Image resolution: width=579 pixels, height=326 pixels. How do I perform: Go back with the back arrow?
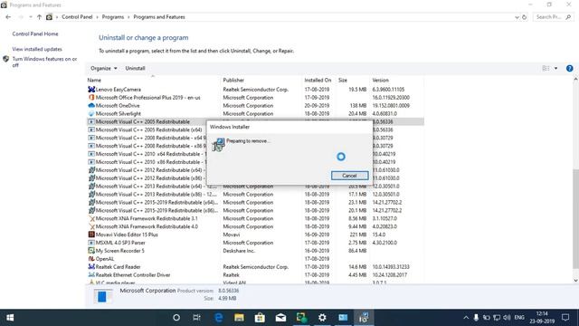8,17
